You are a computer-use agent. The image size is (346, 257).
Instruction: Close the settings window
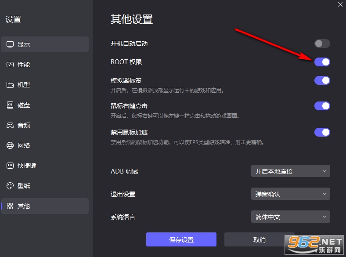(340, 5)
